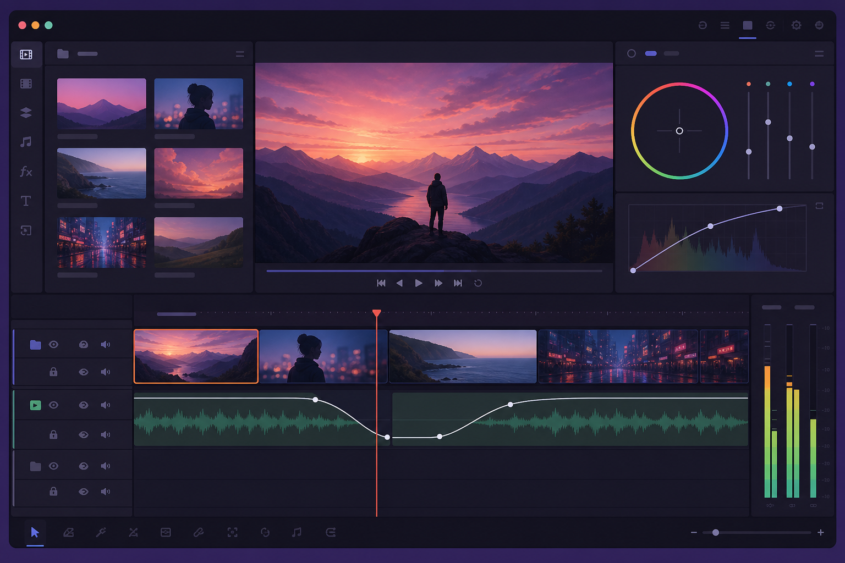Select the pink clouds thumbnail in media bin
The width and height of the screenshot is (845, 563).
point(199,173)
